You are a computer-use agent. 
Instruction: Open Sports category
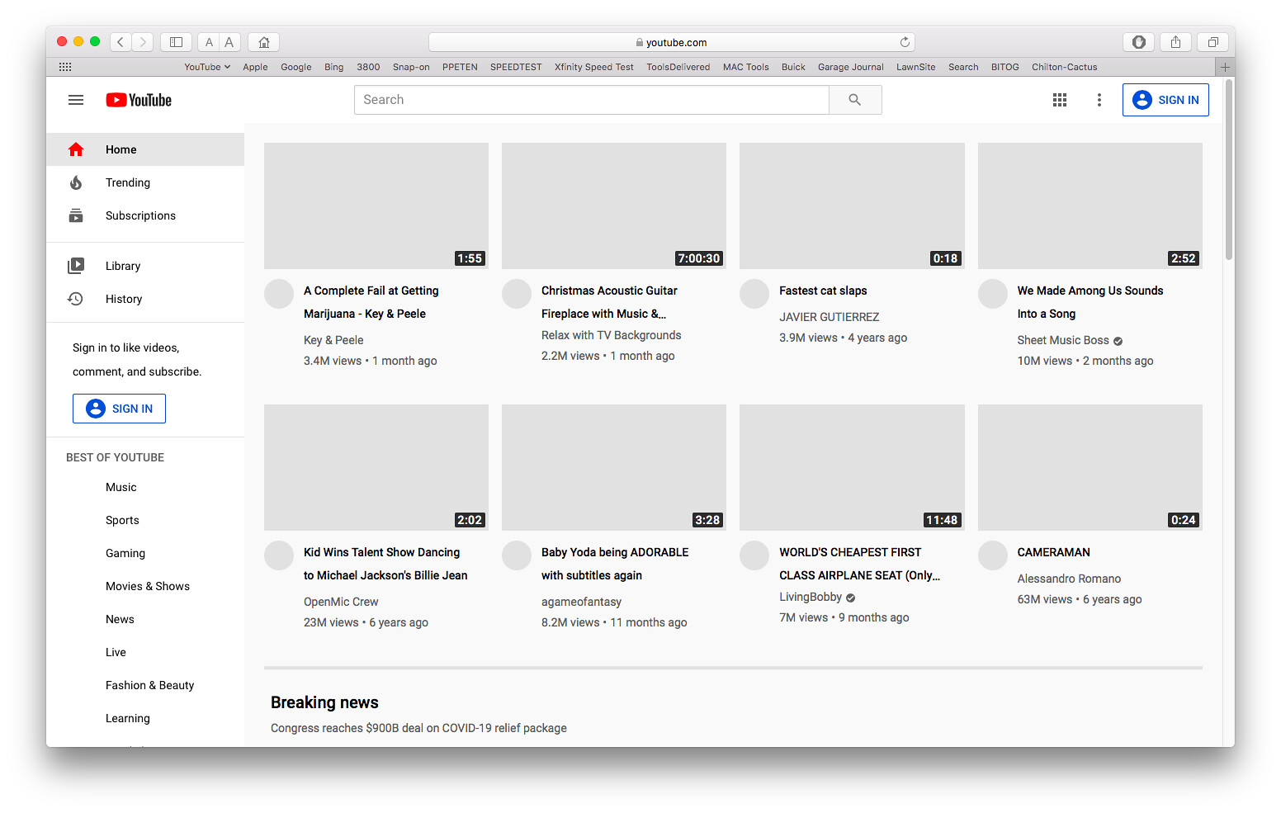(x=122, y=520)
